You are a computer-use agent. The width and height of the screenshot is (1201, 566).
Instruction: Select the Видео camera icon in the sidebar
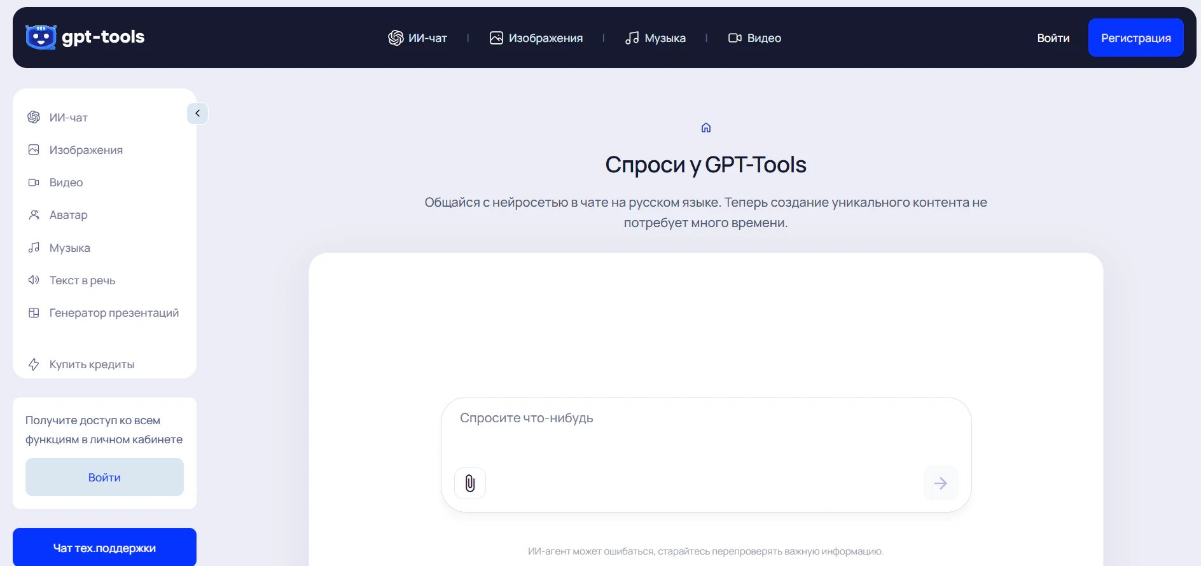pos(34,183)
